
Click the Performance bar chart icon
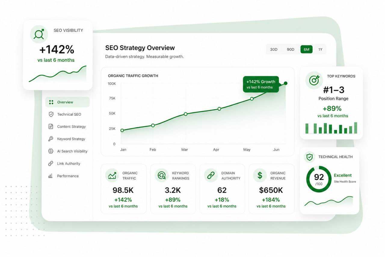point(51,176)
